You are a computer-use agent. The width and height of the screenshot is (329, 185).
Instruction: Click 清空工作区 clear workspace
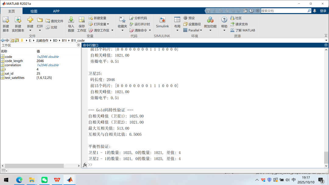99,30
